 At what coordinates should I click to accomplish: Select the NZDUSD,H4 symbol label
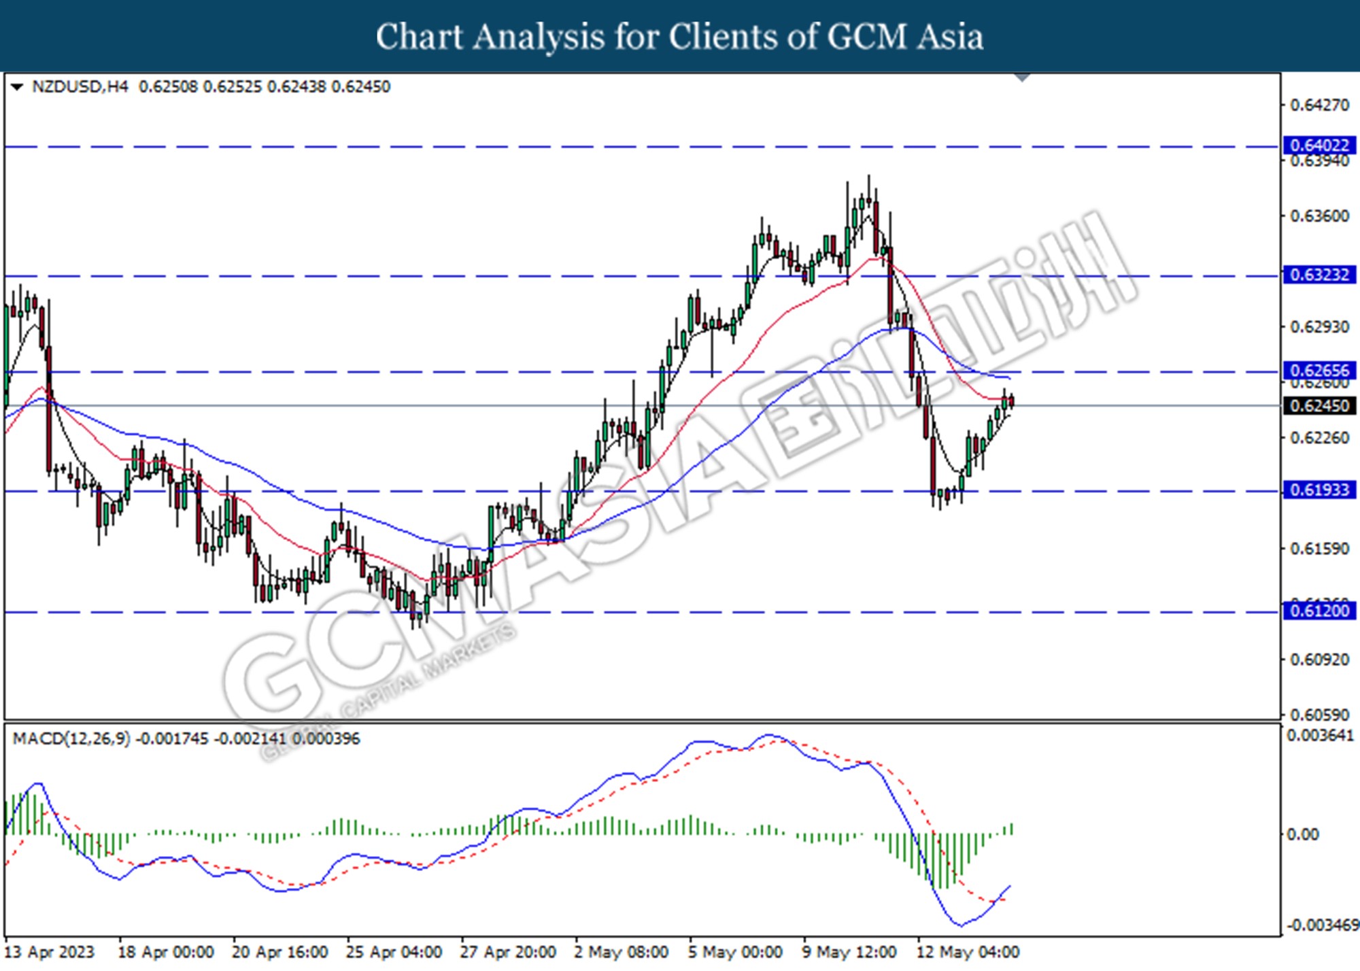[x=80, y=87]
